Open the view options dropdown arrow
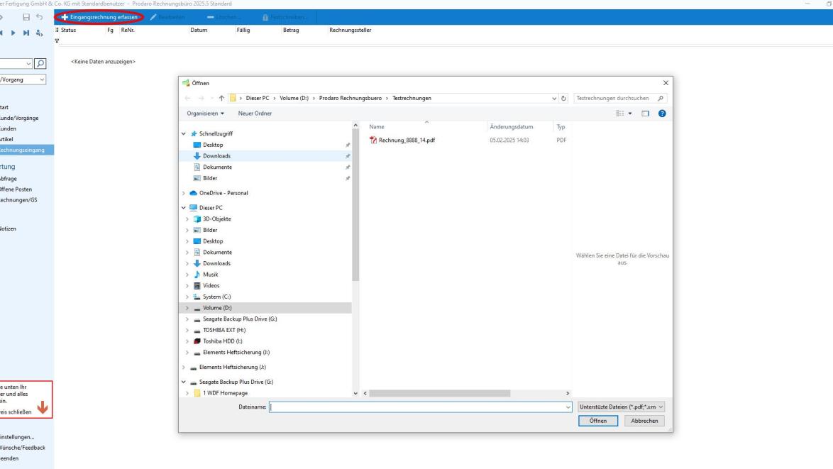This screenshot has height=469, width=833. tap(630, 113)
